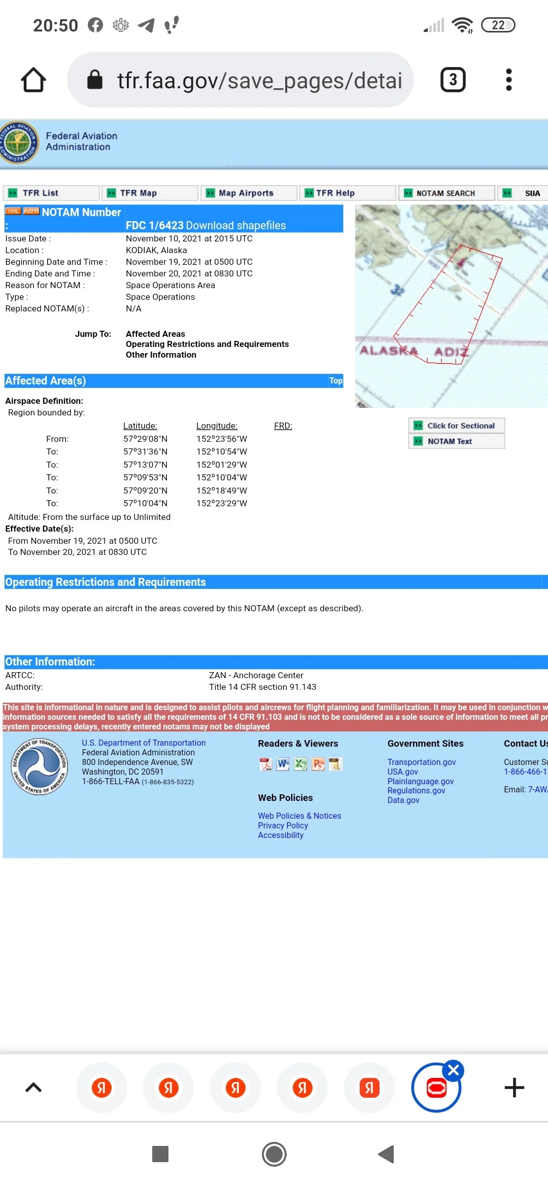
Task: Close the active tab with the X badge
Action: (x=453, y=1070)
